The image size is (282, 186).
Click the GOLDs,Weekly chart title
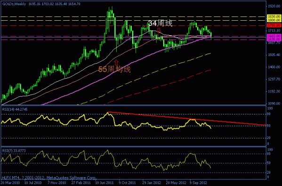point(14,4)
